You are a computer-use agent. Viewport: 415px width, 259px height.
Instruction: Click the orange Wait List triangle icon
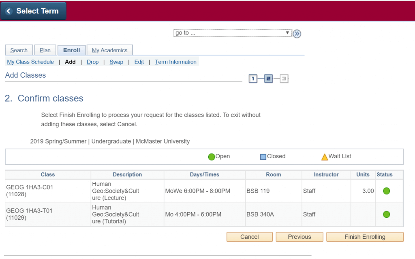pos(324,157)
